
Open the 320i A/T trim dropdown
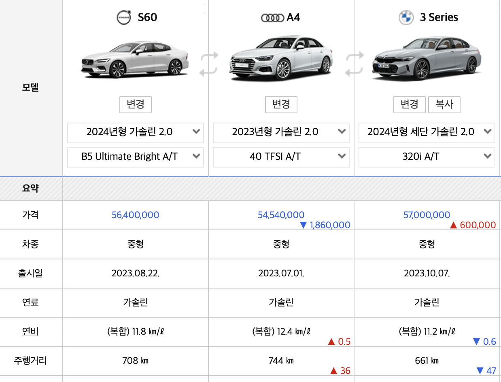427,157
